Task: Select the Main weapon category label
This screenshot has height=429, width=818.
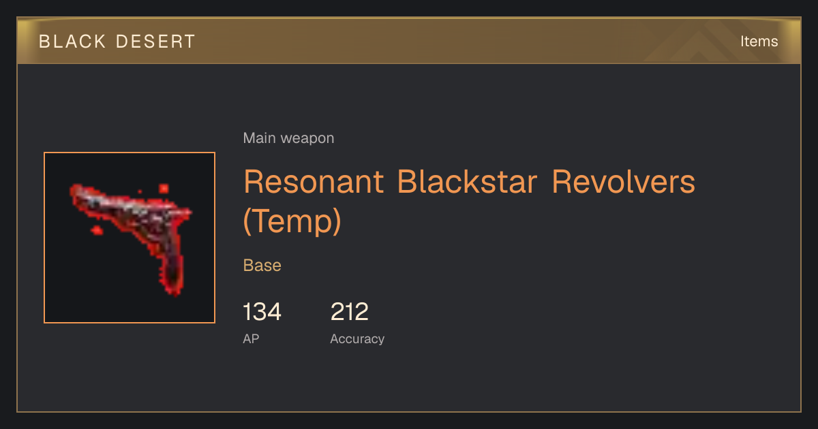Action: click(288, 138)
